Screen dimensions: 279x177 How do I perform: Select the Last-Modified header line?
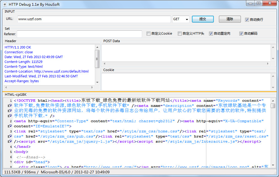[x=41, y=76]
